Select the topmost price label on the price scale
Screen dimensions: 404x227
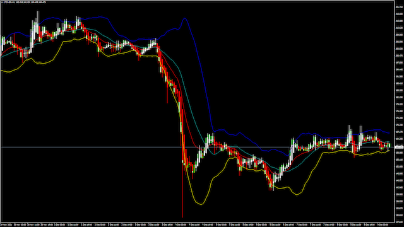399,7
